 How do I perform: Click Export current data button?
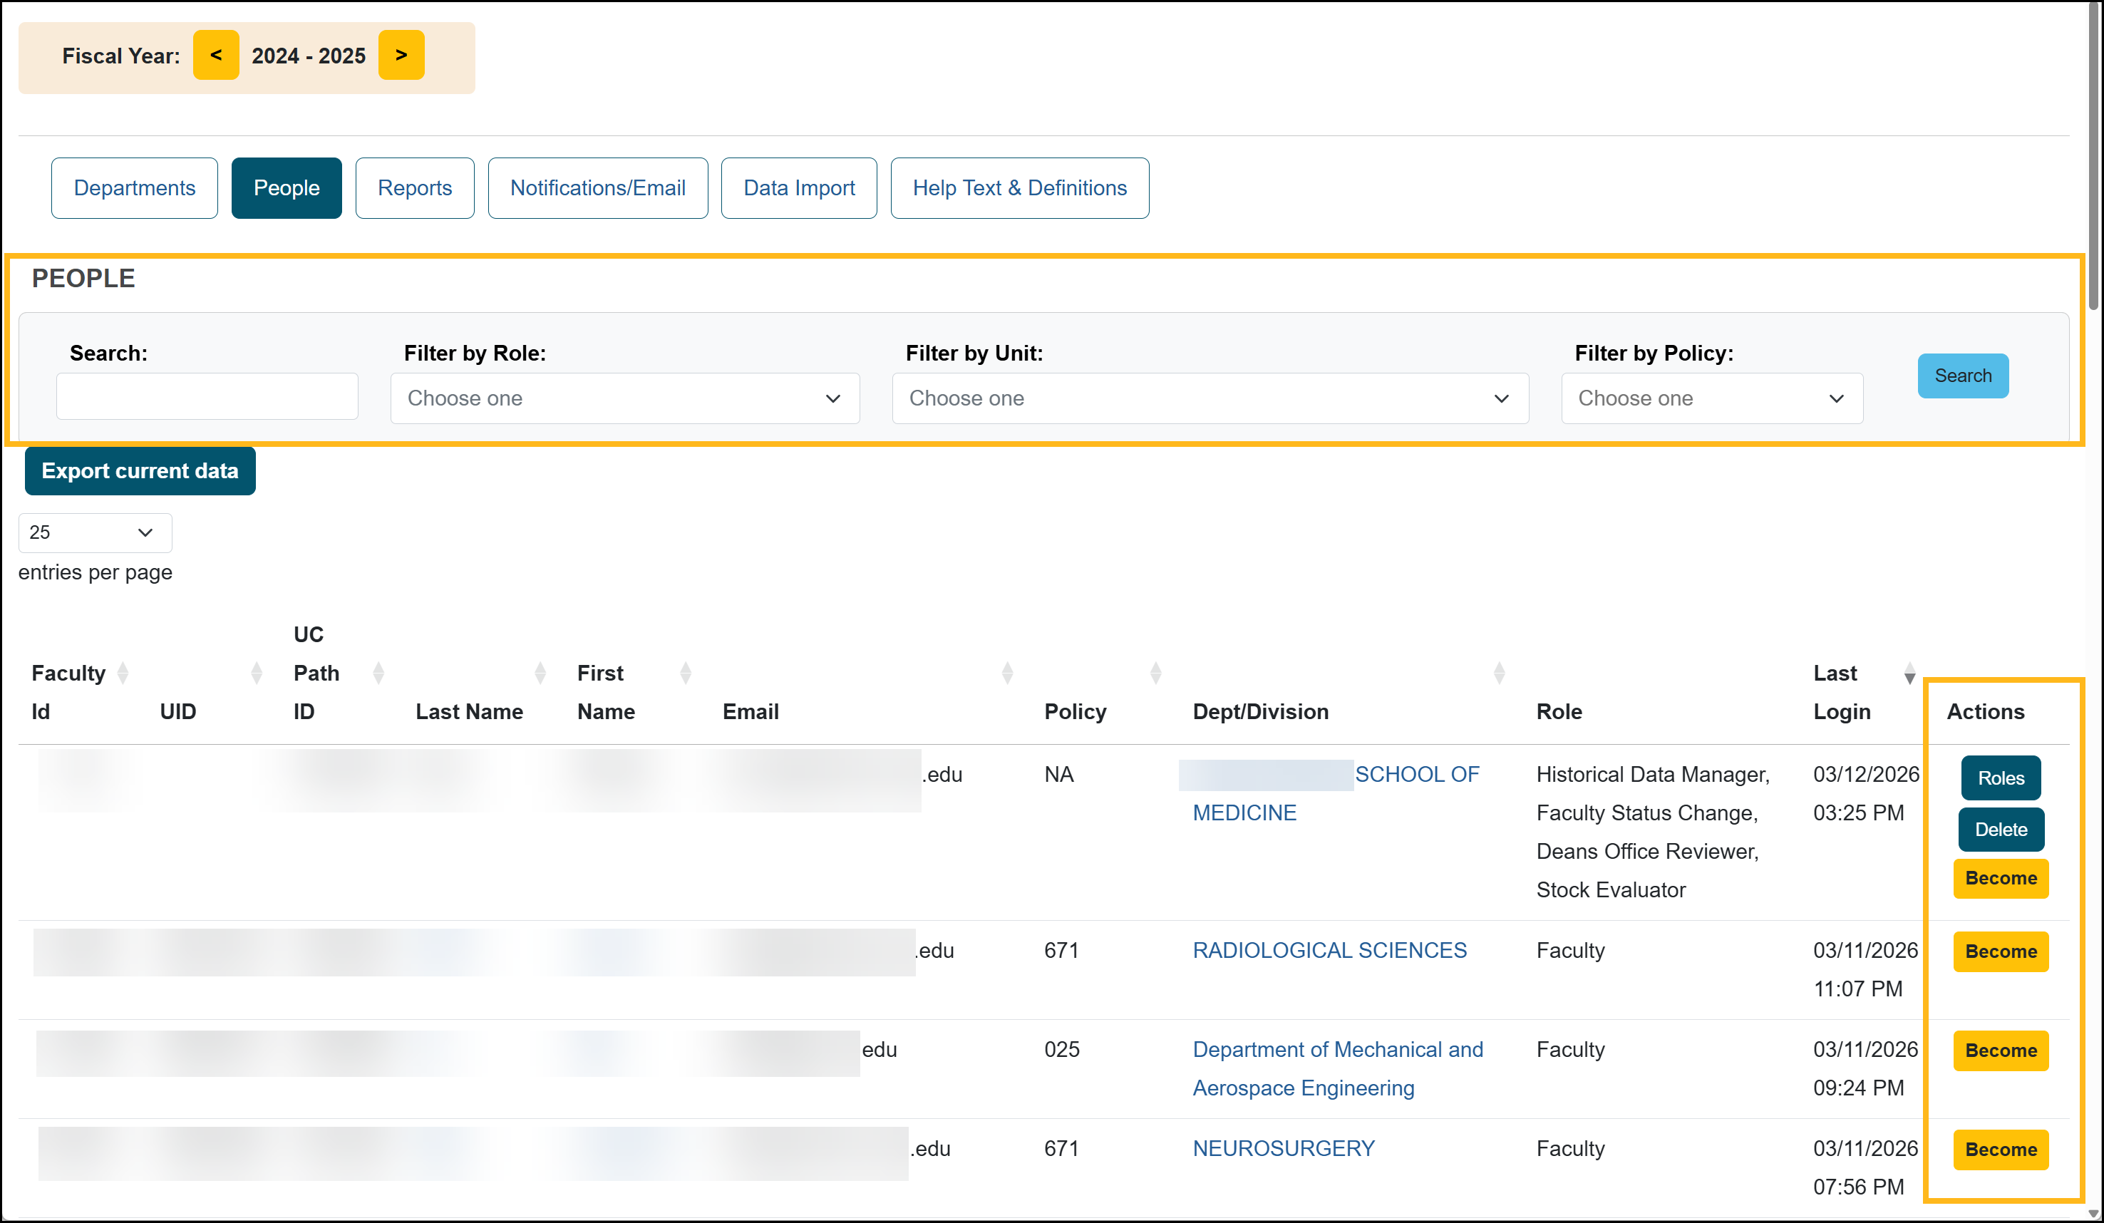(x=140, y=471)
